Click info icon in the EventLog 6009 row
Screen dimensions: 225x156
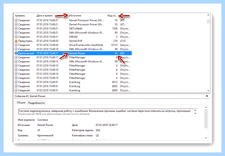(16, 90)
